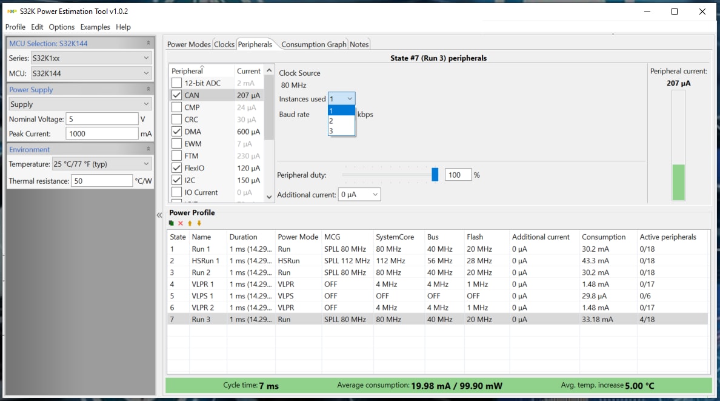Open the Examples menu
The height and width of the screenshot is (401, 720).
pos(95,27)
